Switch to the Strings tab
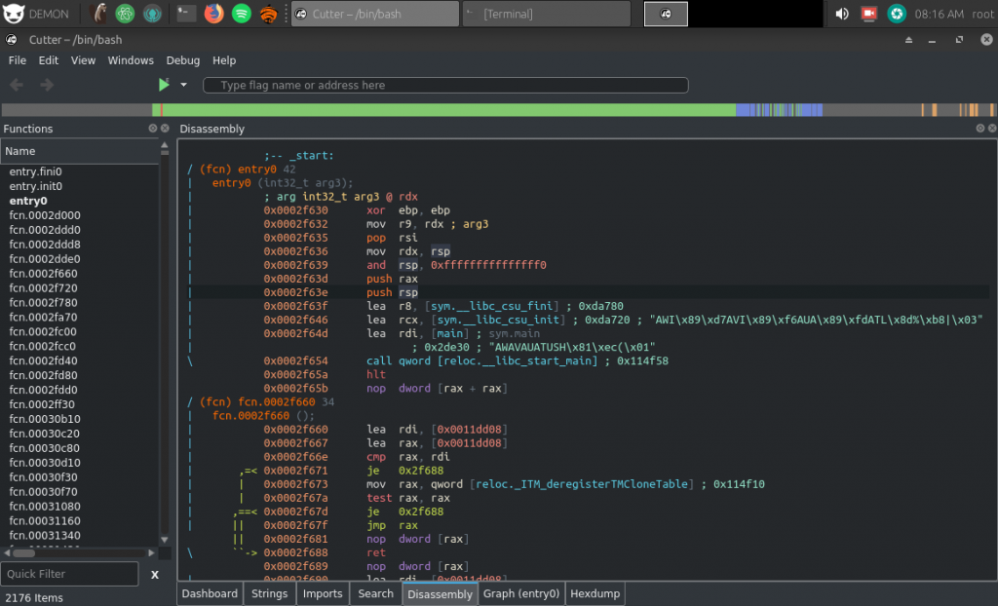Screen dimensions: 998x606 (x=269, y=593)
